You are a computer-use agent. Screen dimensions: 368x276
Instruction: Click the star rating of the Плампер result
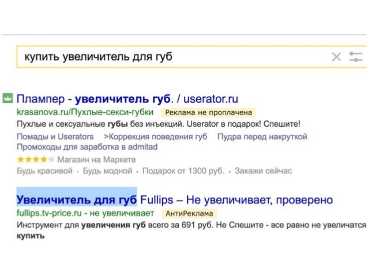pyautogui.click(x=36, y=160)
